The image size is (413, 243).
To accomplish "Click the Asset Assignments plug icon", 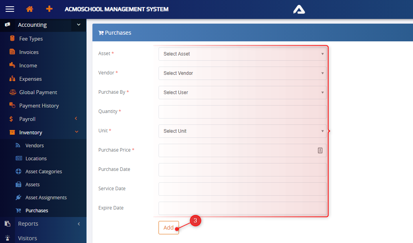I will tap(18, 197).
